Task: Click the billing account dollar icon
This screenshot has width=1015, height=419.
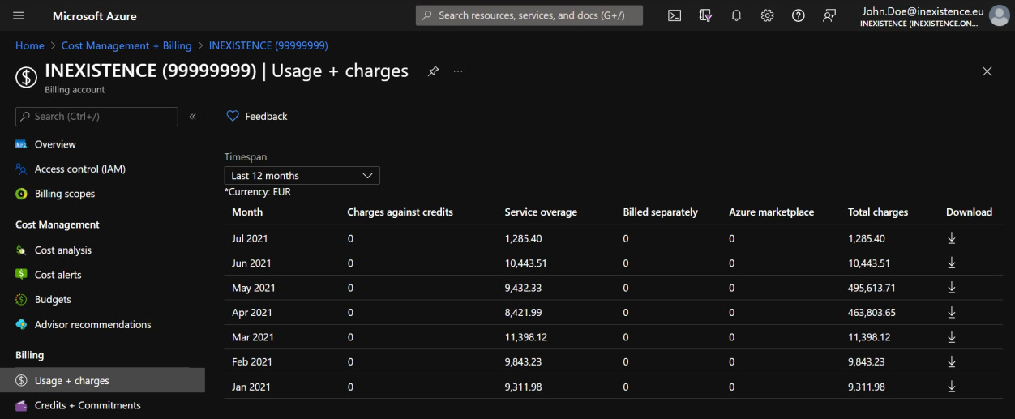Action: click(x=26, y=76)
